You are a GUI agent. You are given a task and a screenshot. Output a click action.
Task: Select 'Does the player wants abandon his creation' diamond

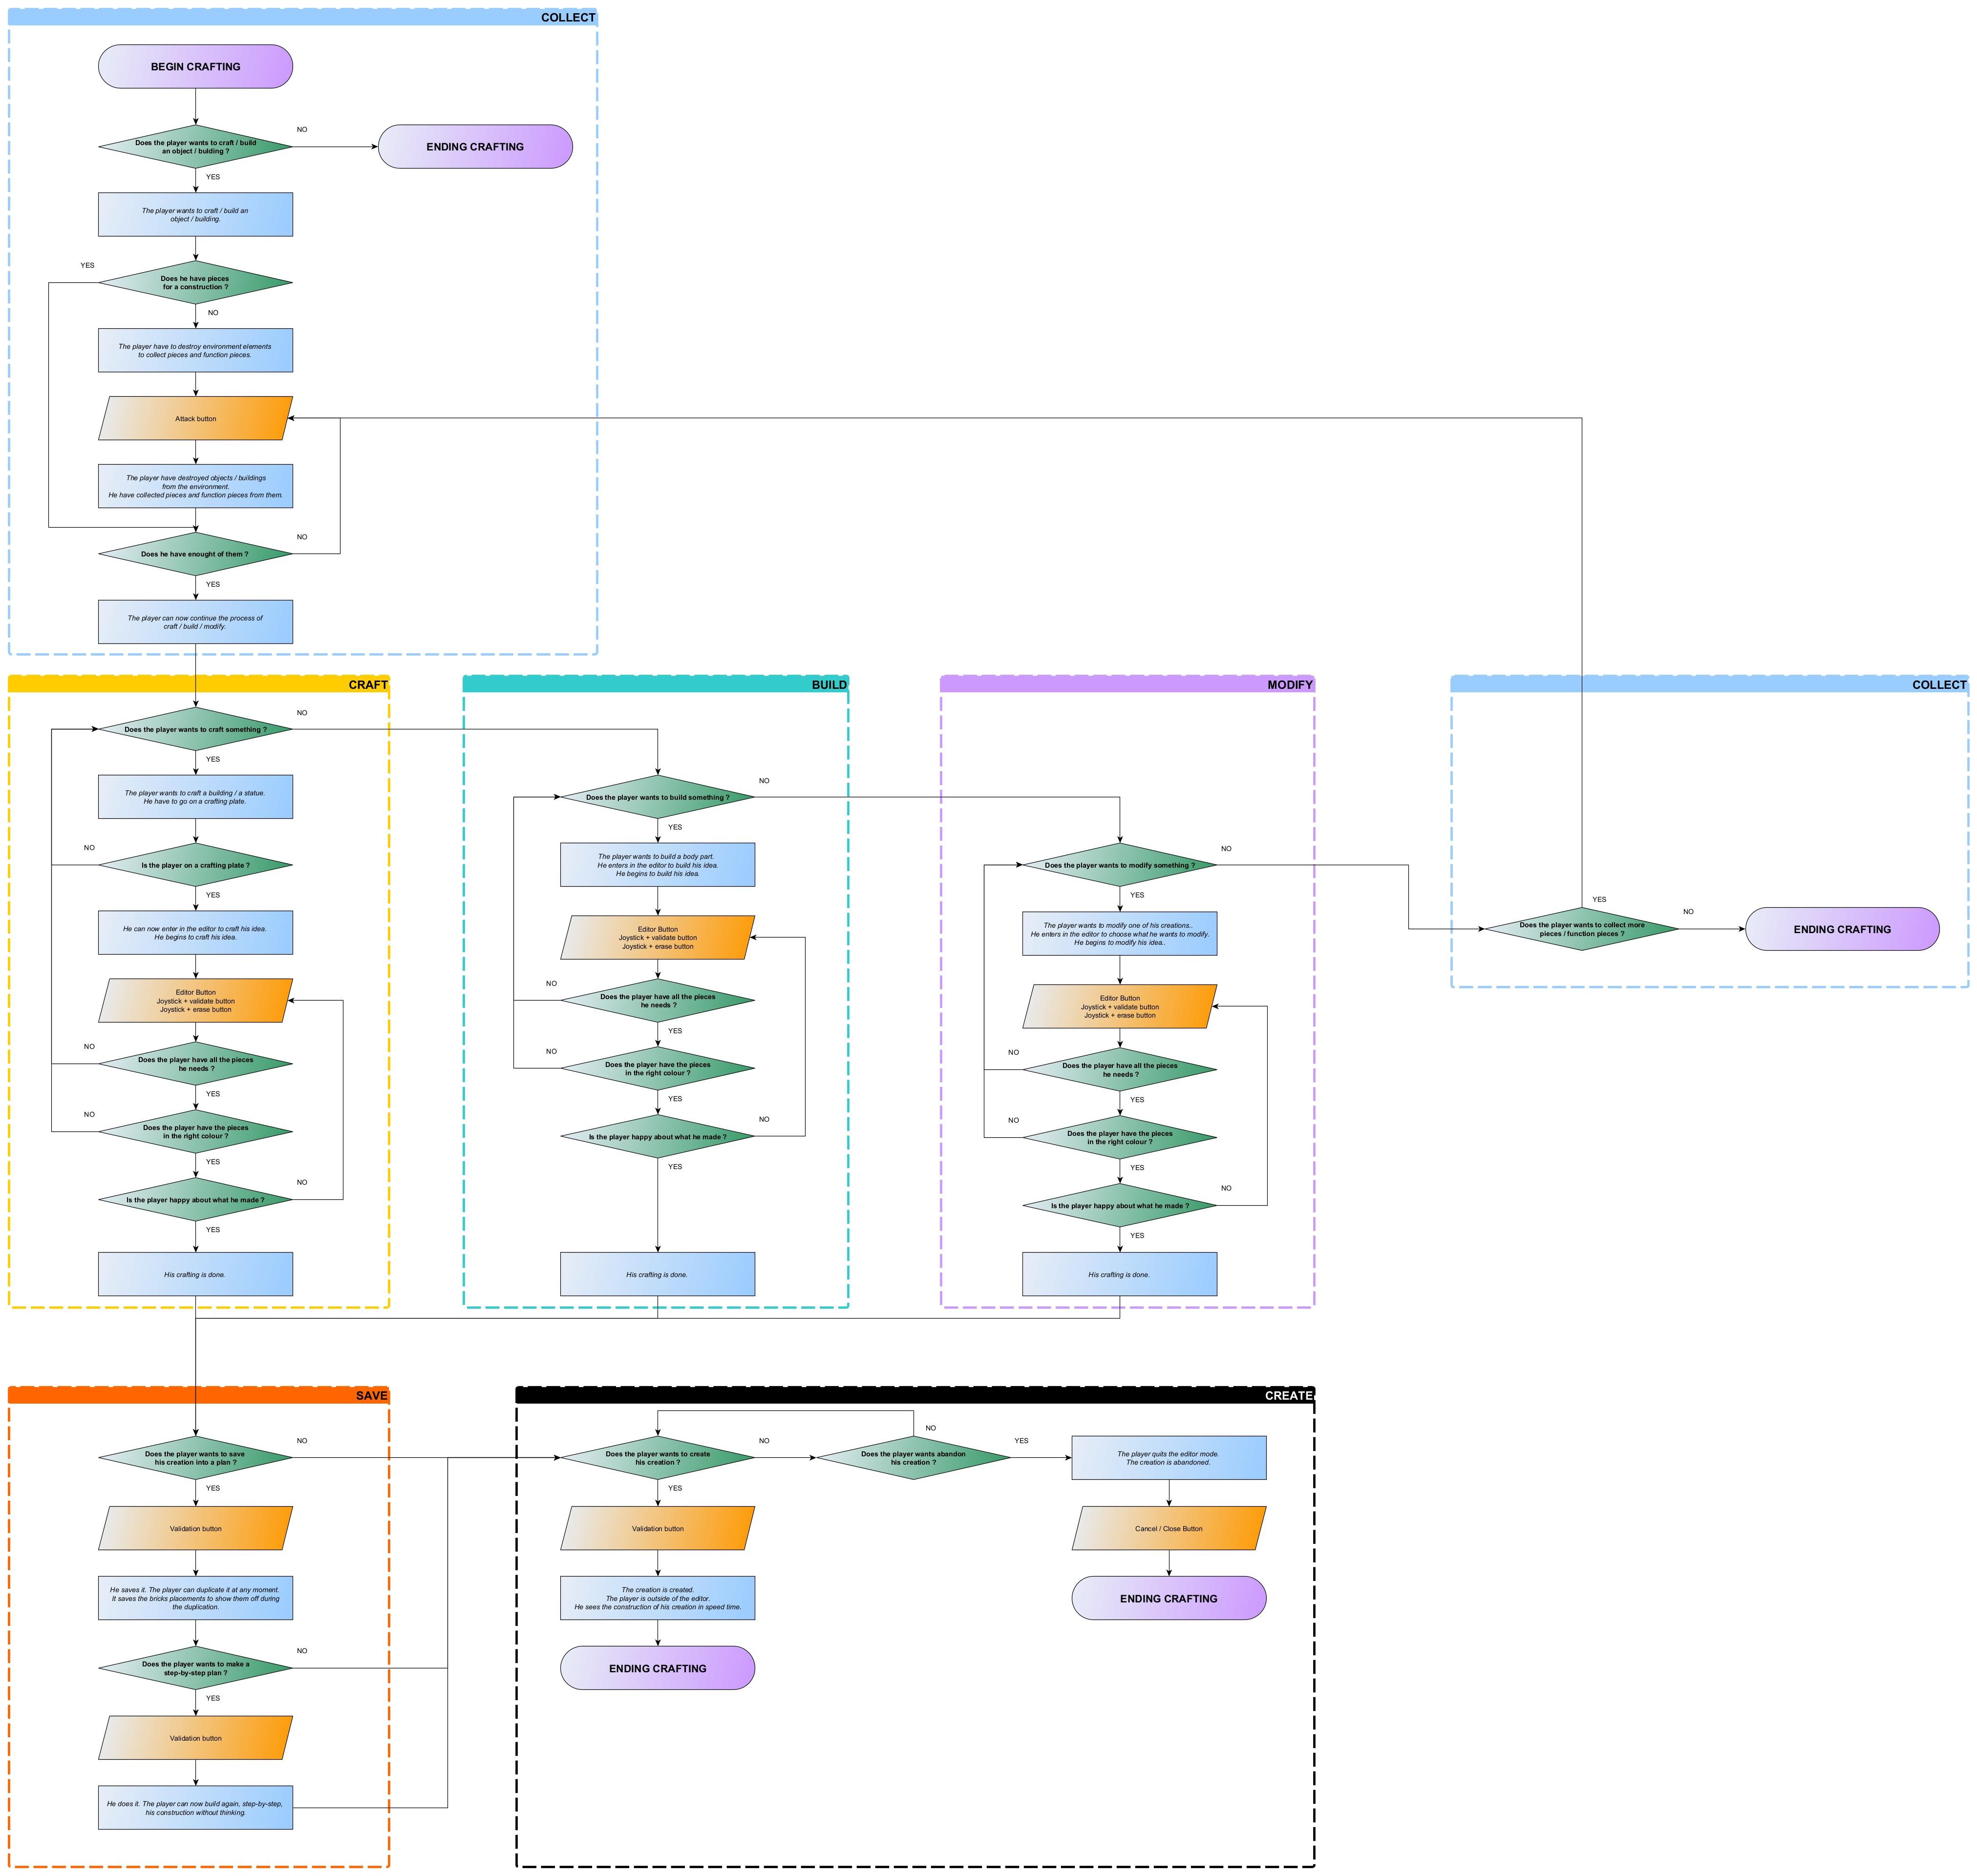pyautogui.click(x=913, y=1459)
